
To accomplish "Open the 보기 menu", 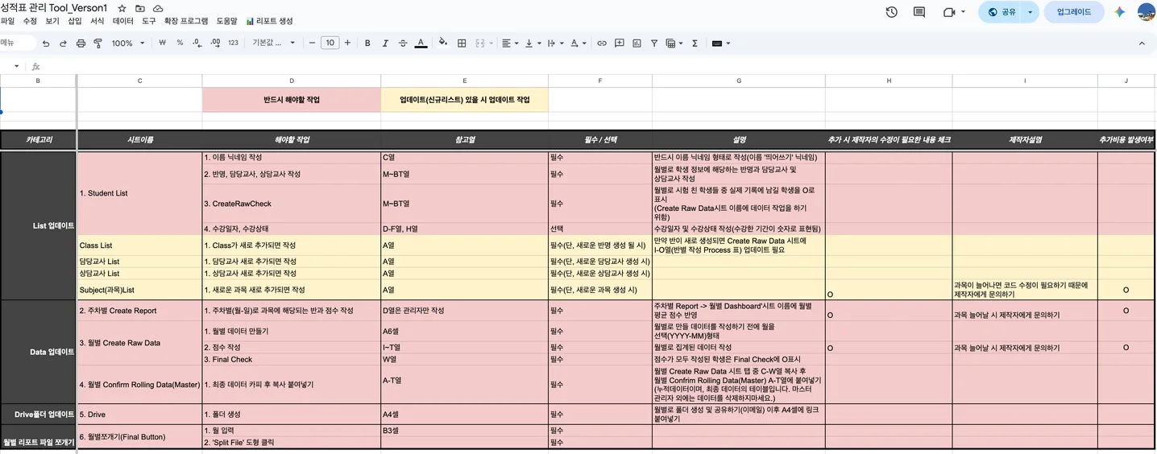I will 52,21.
